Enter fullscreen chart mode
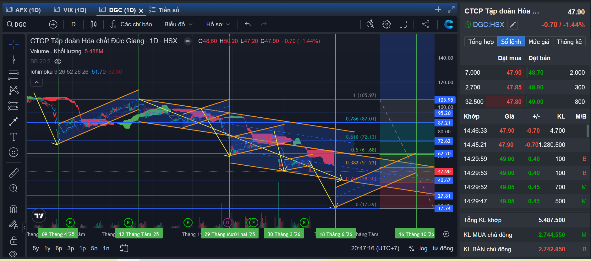This screenshot has height=261, width=591. coord(403,24)
